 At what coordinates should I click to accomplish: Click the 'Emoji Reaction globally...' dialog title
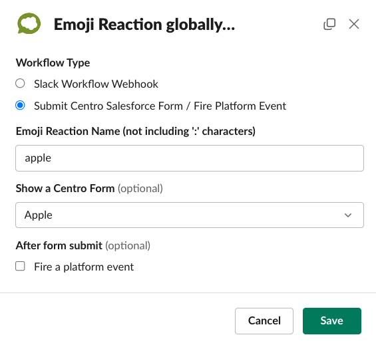coord(144,25)
